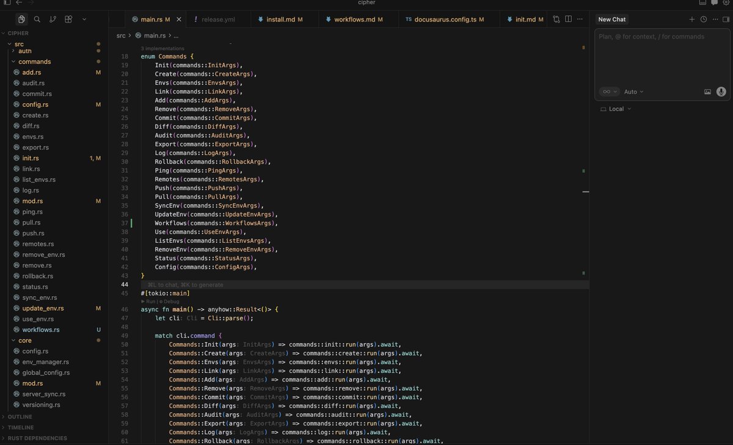Open settings gear in title bar
This screenshot has width=733, height=445.
coord(726,2)
